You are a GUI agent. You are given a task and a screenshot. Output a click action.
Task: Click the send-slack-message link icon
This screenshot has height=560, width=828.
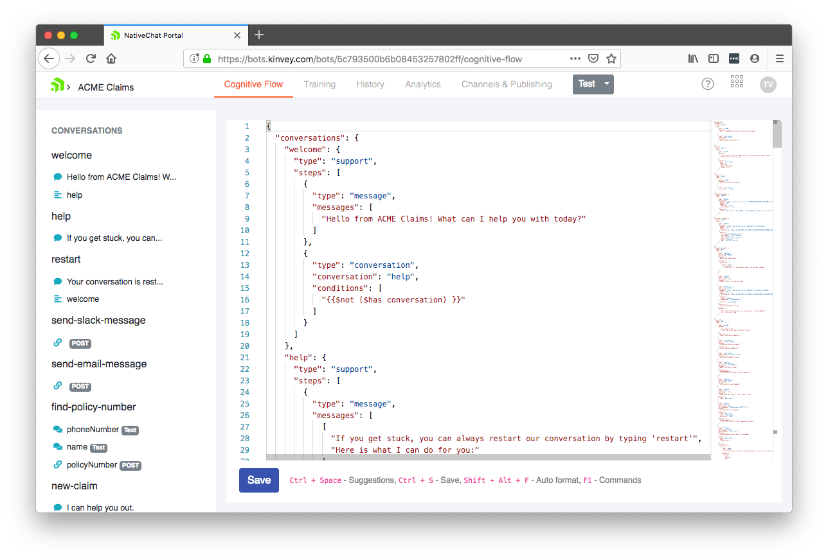point(57,343)
